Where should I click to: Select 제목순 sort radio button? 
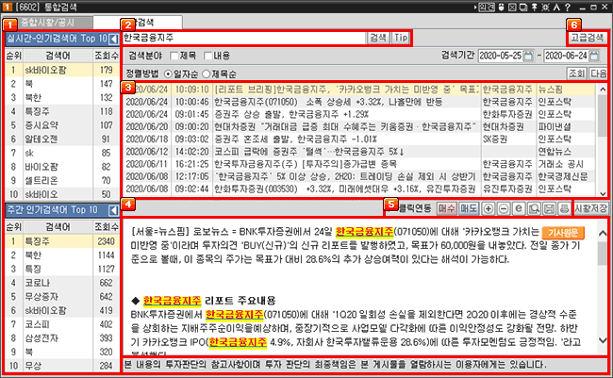click(206, 74)
